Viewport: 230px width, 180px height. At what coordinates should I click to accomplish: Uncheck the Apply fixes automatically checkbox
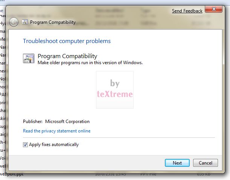25,145
